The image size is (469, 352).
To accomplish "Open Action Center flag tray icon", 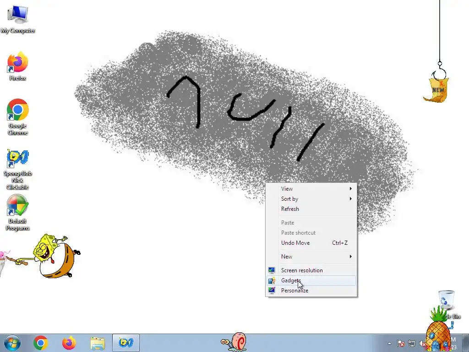I will point(401,343).
